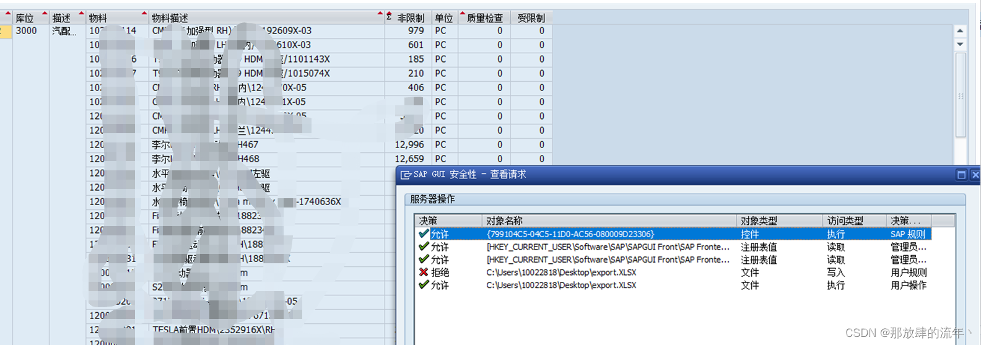Click the 控件 object type cell
981x345 pixels.
click(750, 234)
